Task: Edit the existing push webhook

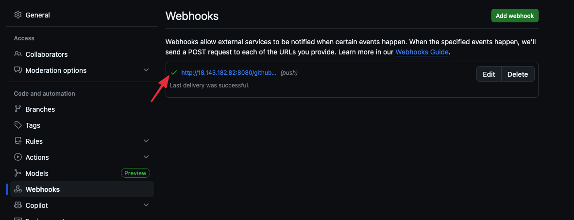Action: [x=489, y=74]
